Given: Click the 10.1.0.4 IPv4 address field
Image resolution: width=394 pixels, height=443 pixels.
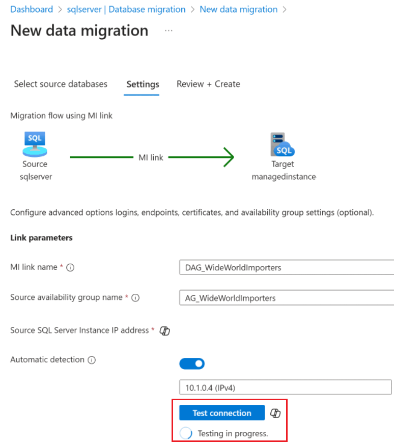Looking at the screenshot, I should [285, 387].
